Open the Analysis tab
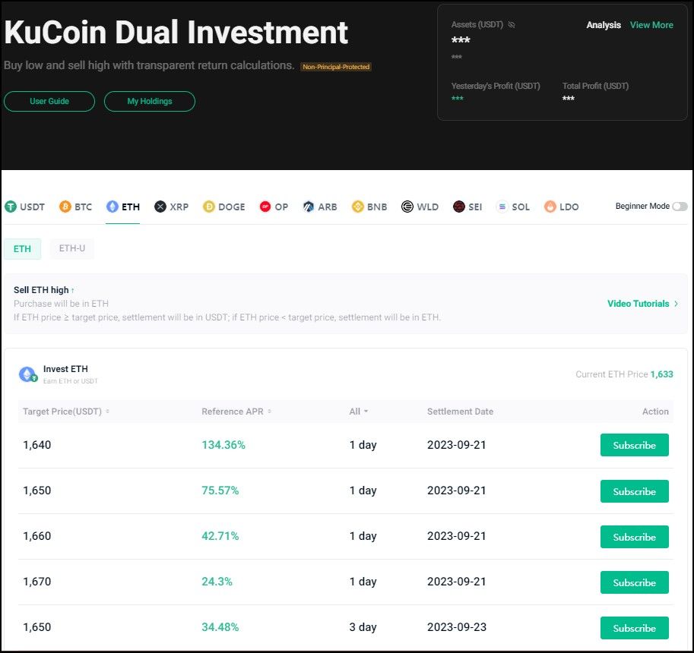Viewport: 694px width, 653px height. tap(604, 25)
